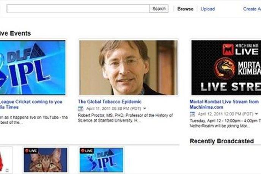Viewport: 261px width, 174px height.
Task: Click into the search text field
Action: tap(78, 8)
